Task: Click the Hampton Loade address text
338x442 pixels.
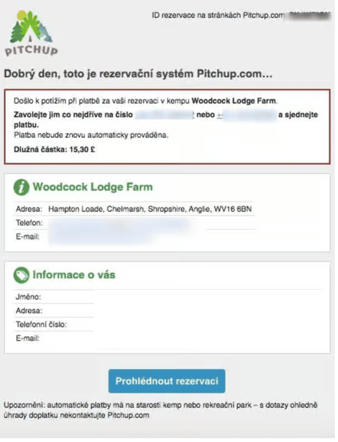Action: click(x=150, y=209)
